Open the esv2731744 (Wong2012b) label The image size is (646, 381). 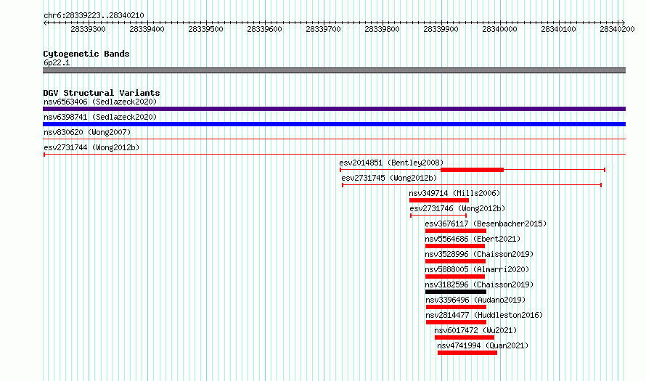point(91,147)
